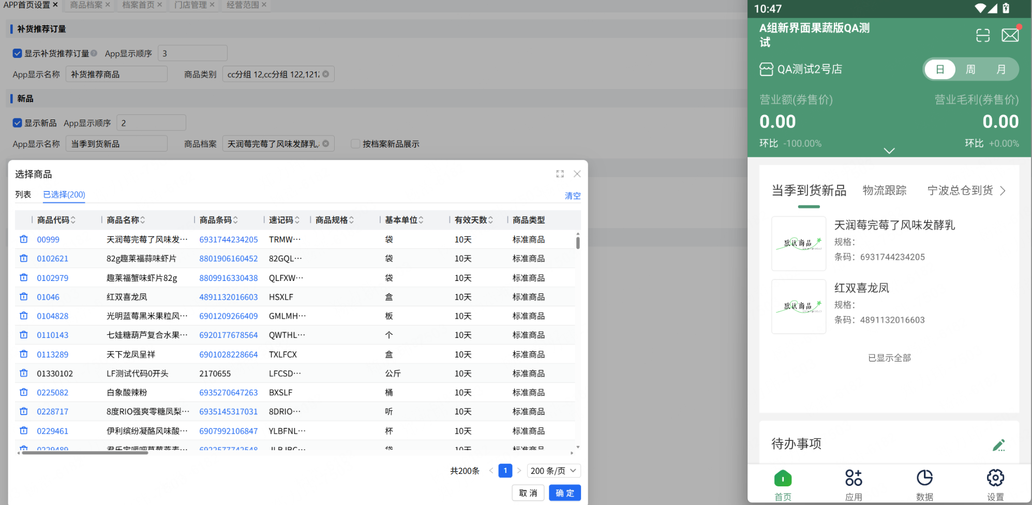Sort the table by 商品名称 arrows
Screen dimensions: 1032x505
(x=143, y=220)
